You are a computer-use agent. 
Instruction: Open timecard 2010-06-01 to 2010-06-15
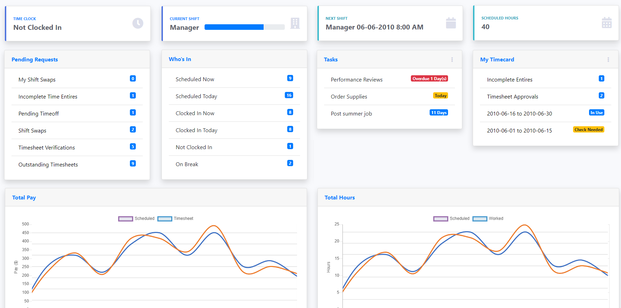click(x=546, y=130)
